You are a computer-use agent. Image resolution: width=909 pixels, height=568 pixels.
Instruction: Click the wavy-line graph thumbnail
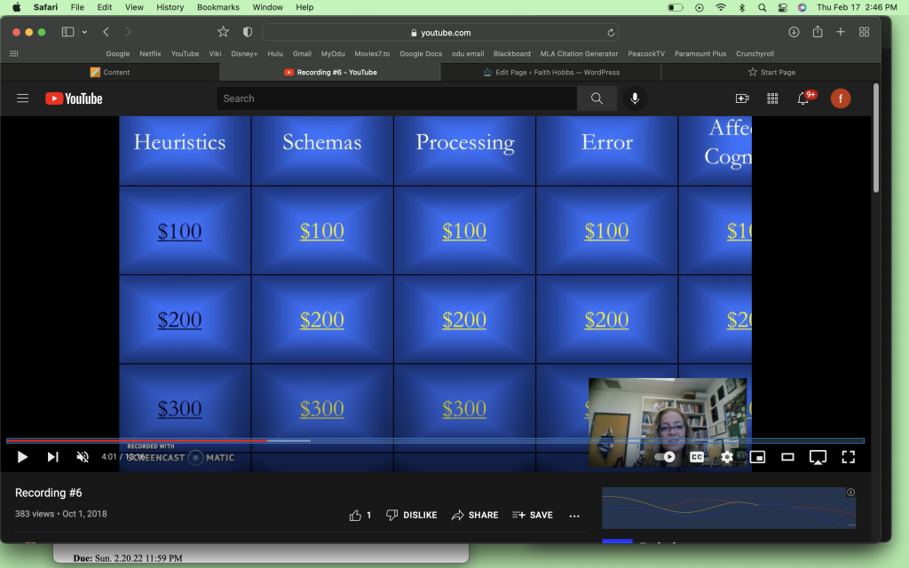coord(729,508)
